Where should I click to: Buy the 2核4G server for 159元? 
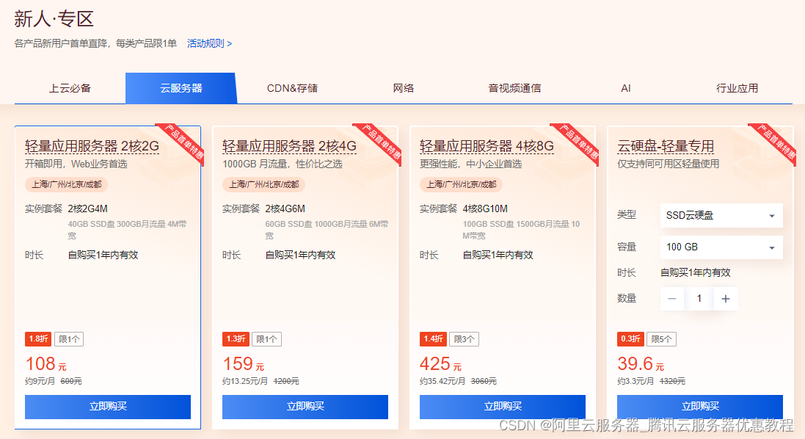[305, 407]
